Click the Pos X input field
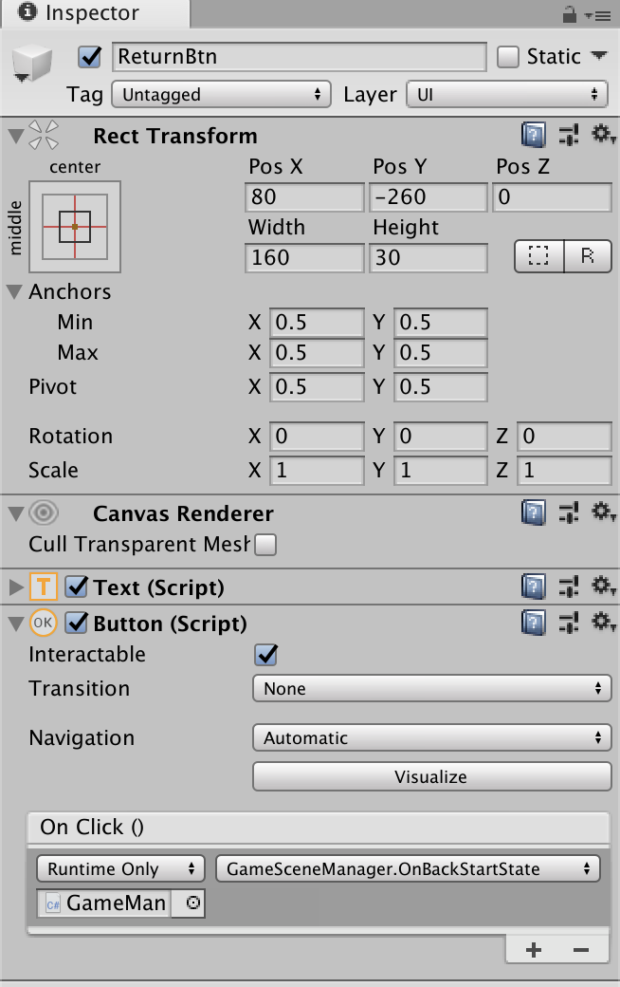This screenshot has height=987, width=620. (x=304, y=197)
